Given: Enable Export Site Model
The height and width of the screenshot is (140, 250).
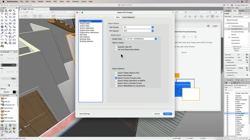Looking at the screenshot, I should [116, 75].
